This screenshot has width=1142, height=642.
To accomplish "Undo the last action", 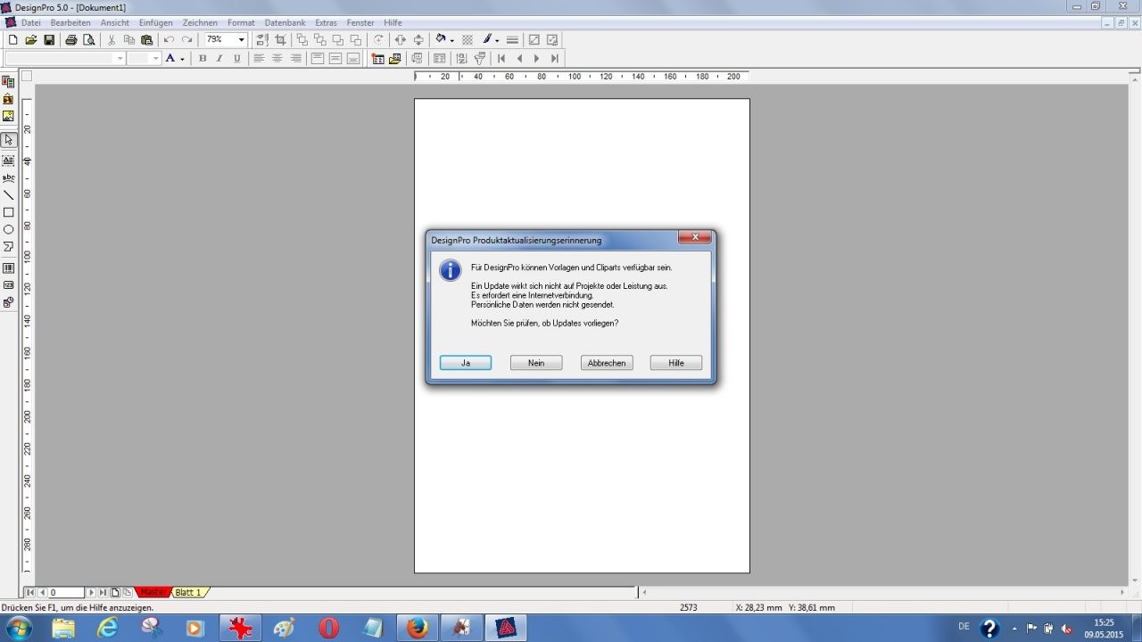I will coord(169,40).
